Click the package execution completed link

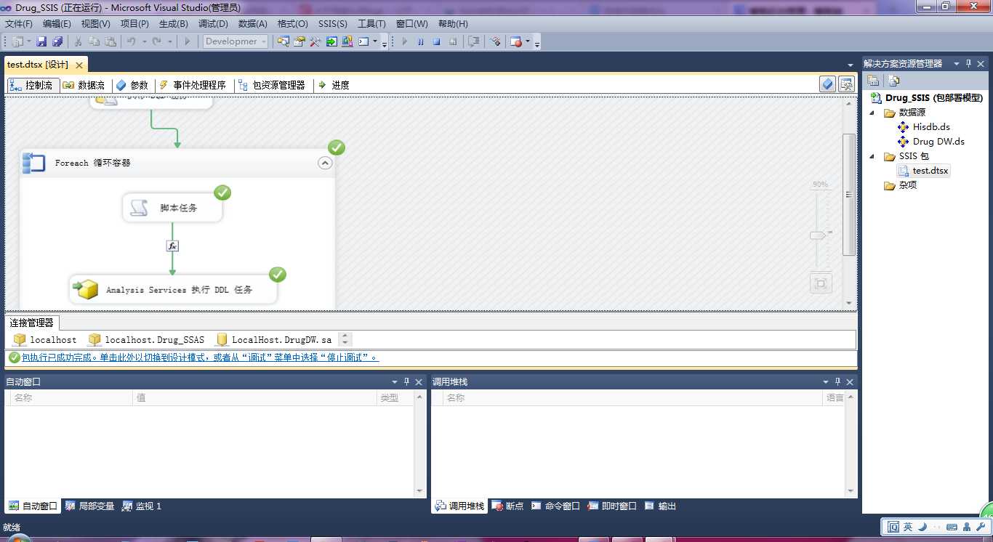[x=200, y=357]
